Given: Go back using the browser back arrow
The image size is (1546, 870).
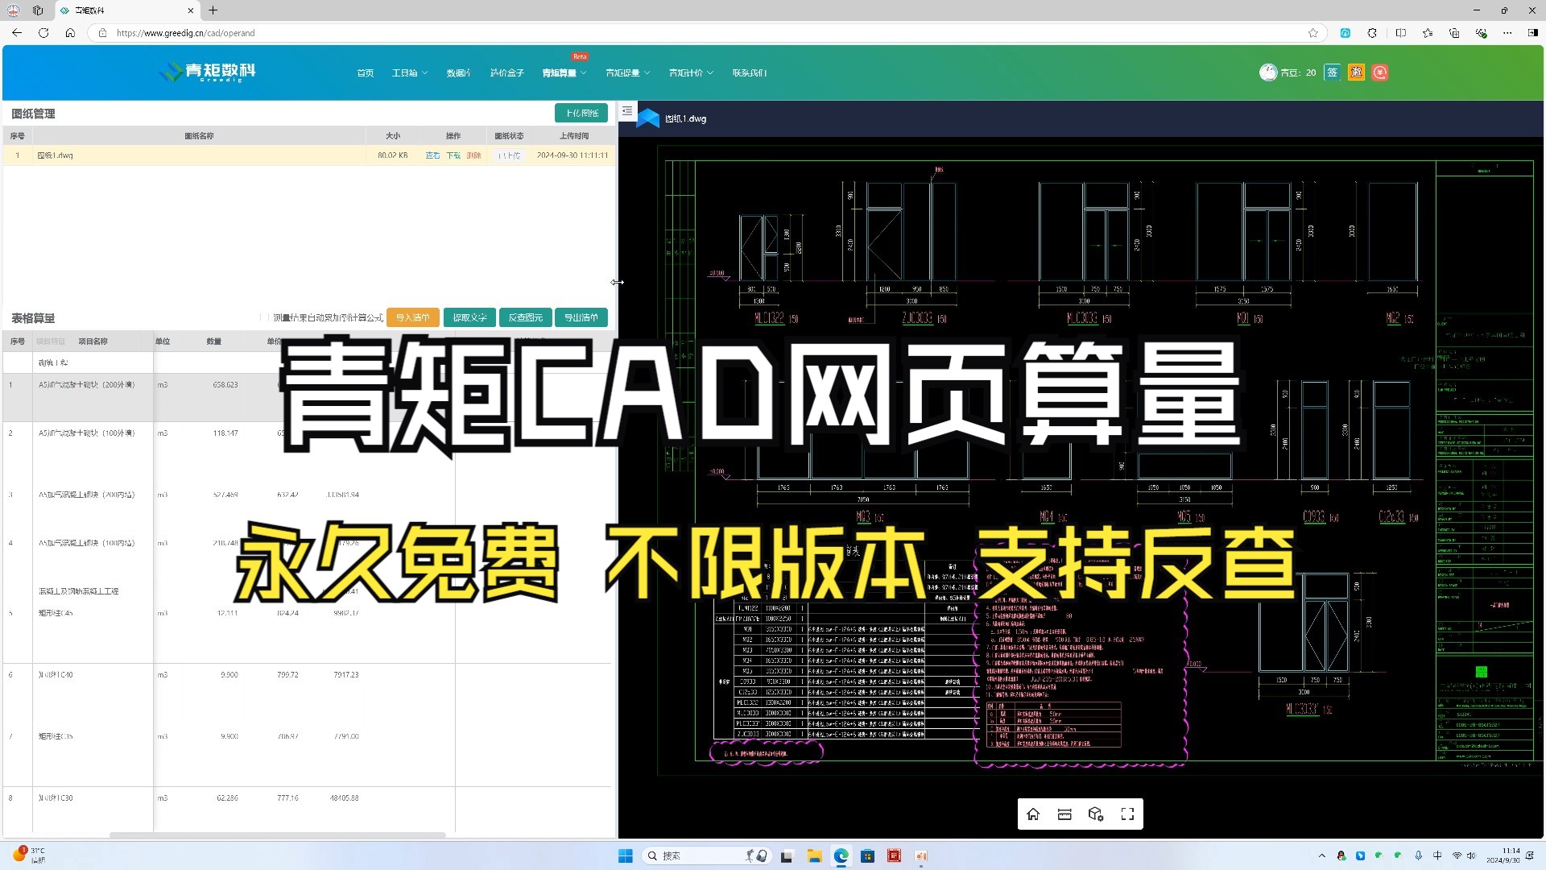Looking at the screenshot, I should [x=17, y=33].
